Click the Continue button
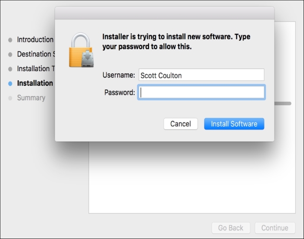The image size is (304, 239). (274, 228)
